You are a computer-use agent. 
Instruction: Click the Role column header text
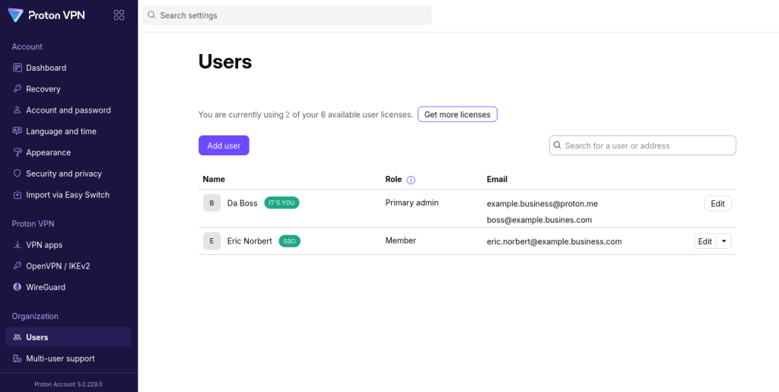pyautogui.click(x=393, y=180)
